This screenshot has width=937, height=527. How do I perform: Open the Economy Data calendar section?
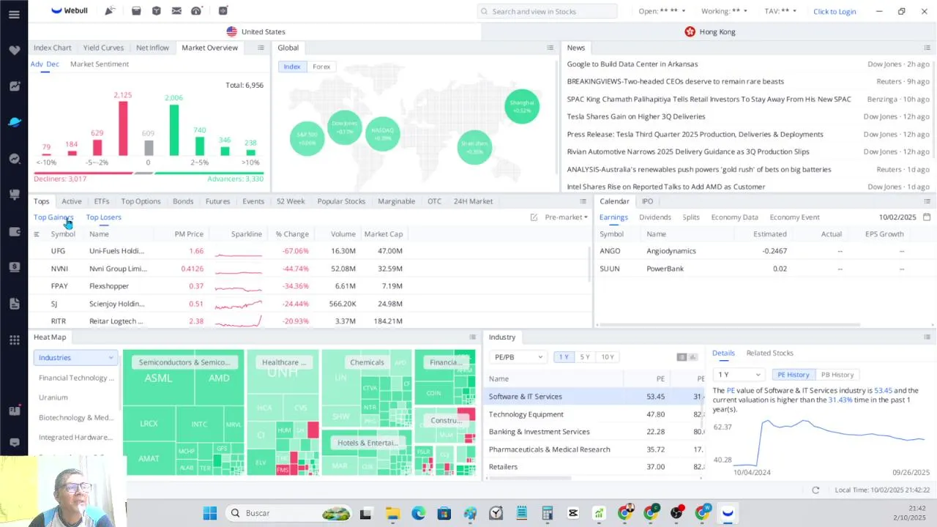click(x=734, y=217)
